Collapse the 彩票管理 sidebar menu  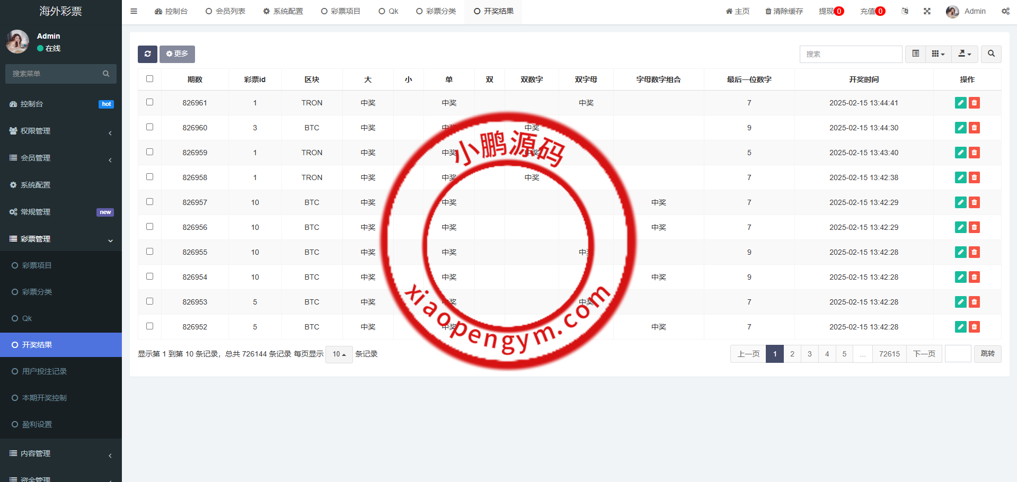coord(61,239)
